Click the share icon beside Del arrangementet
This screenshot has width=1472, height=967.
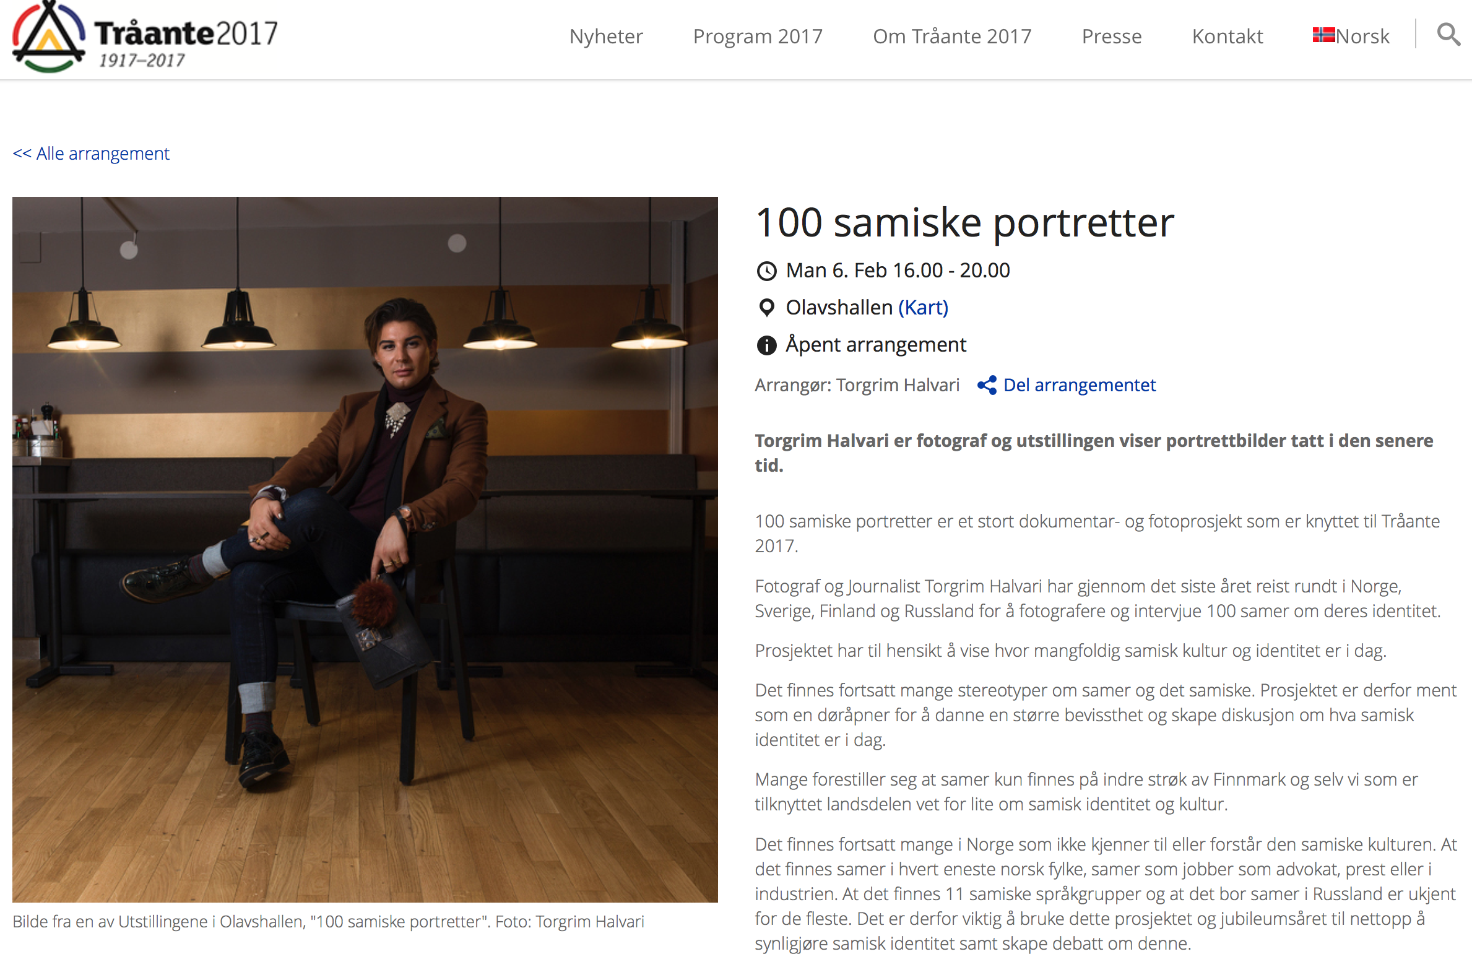987,385
